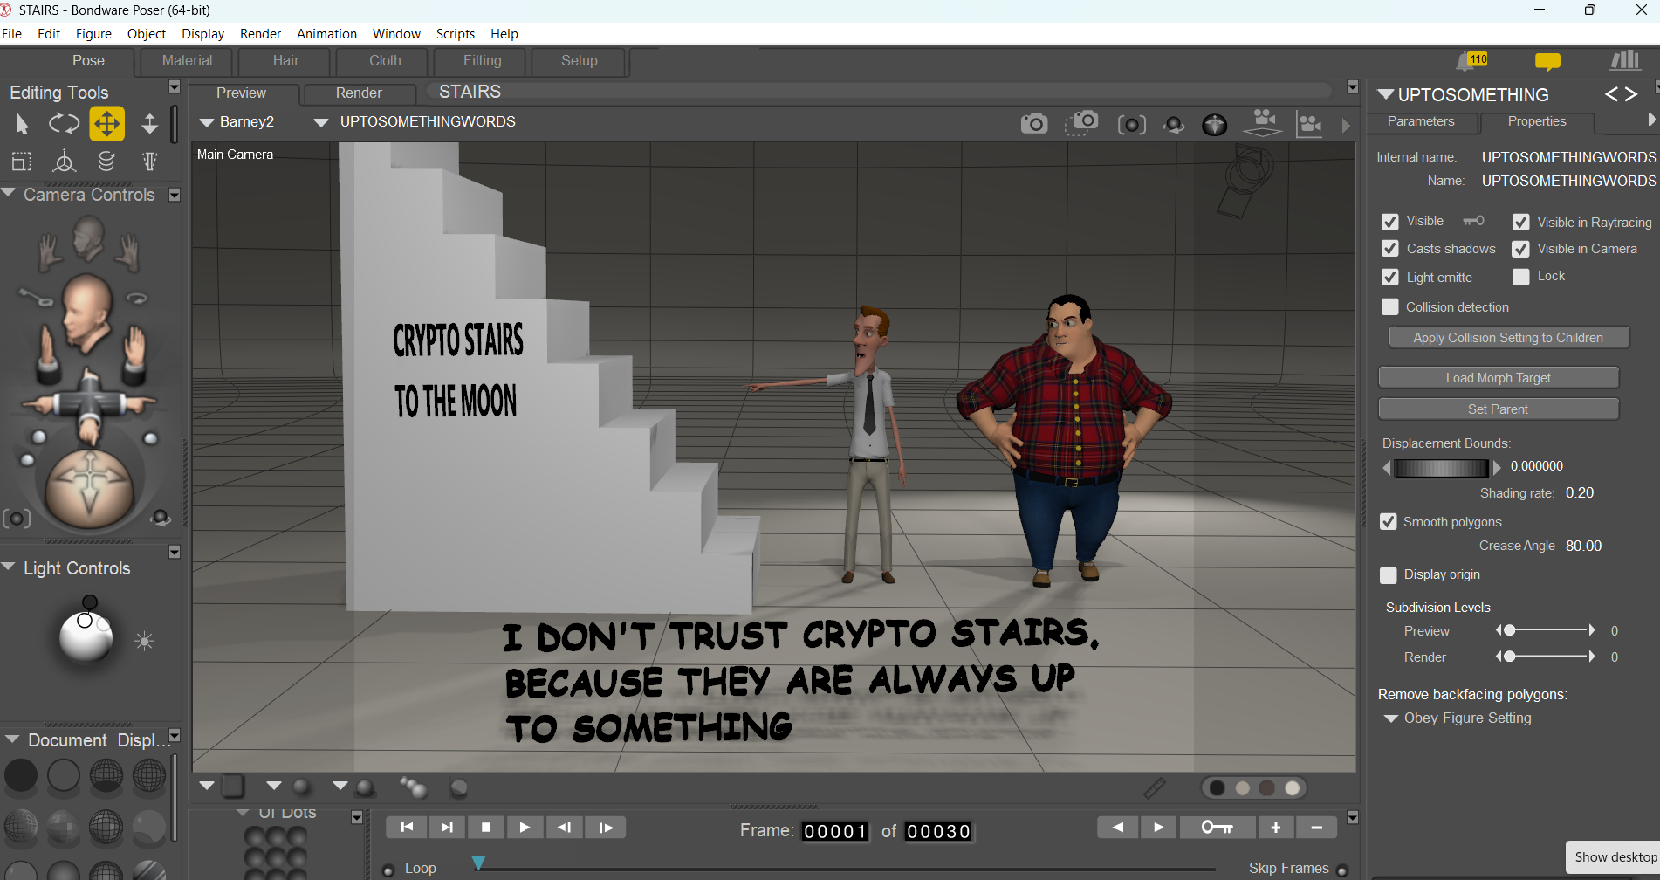
Task: Click the Play animation button
Action: (525, 828)
